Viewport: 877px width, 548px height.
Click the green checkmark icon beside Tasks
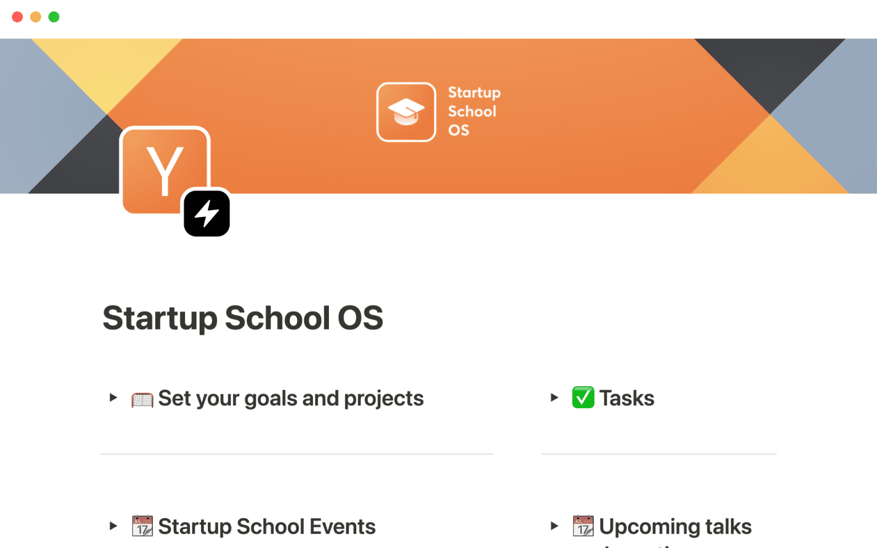(583, 397)
